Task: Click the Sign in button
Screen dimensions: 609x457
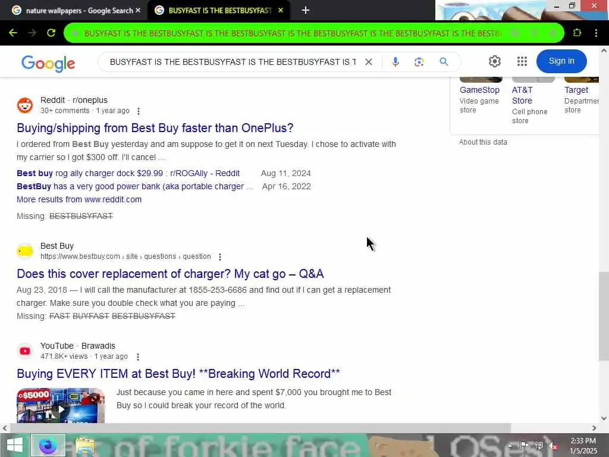Action: click(x=561, y=61)
